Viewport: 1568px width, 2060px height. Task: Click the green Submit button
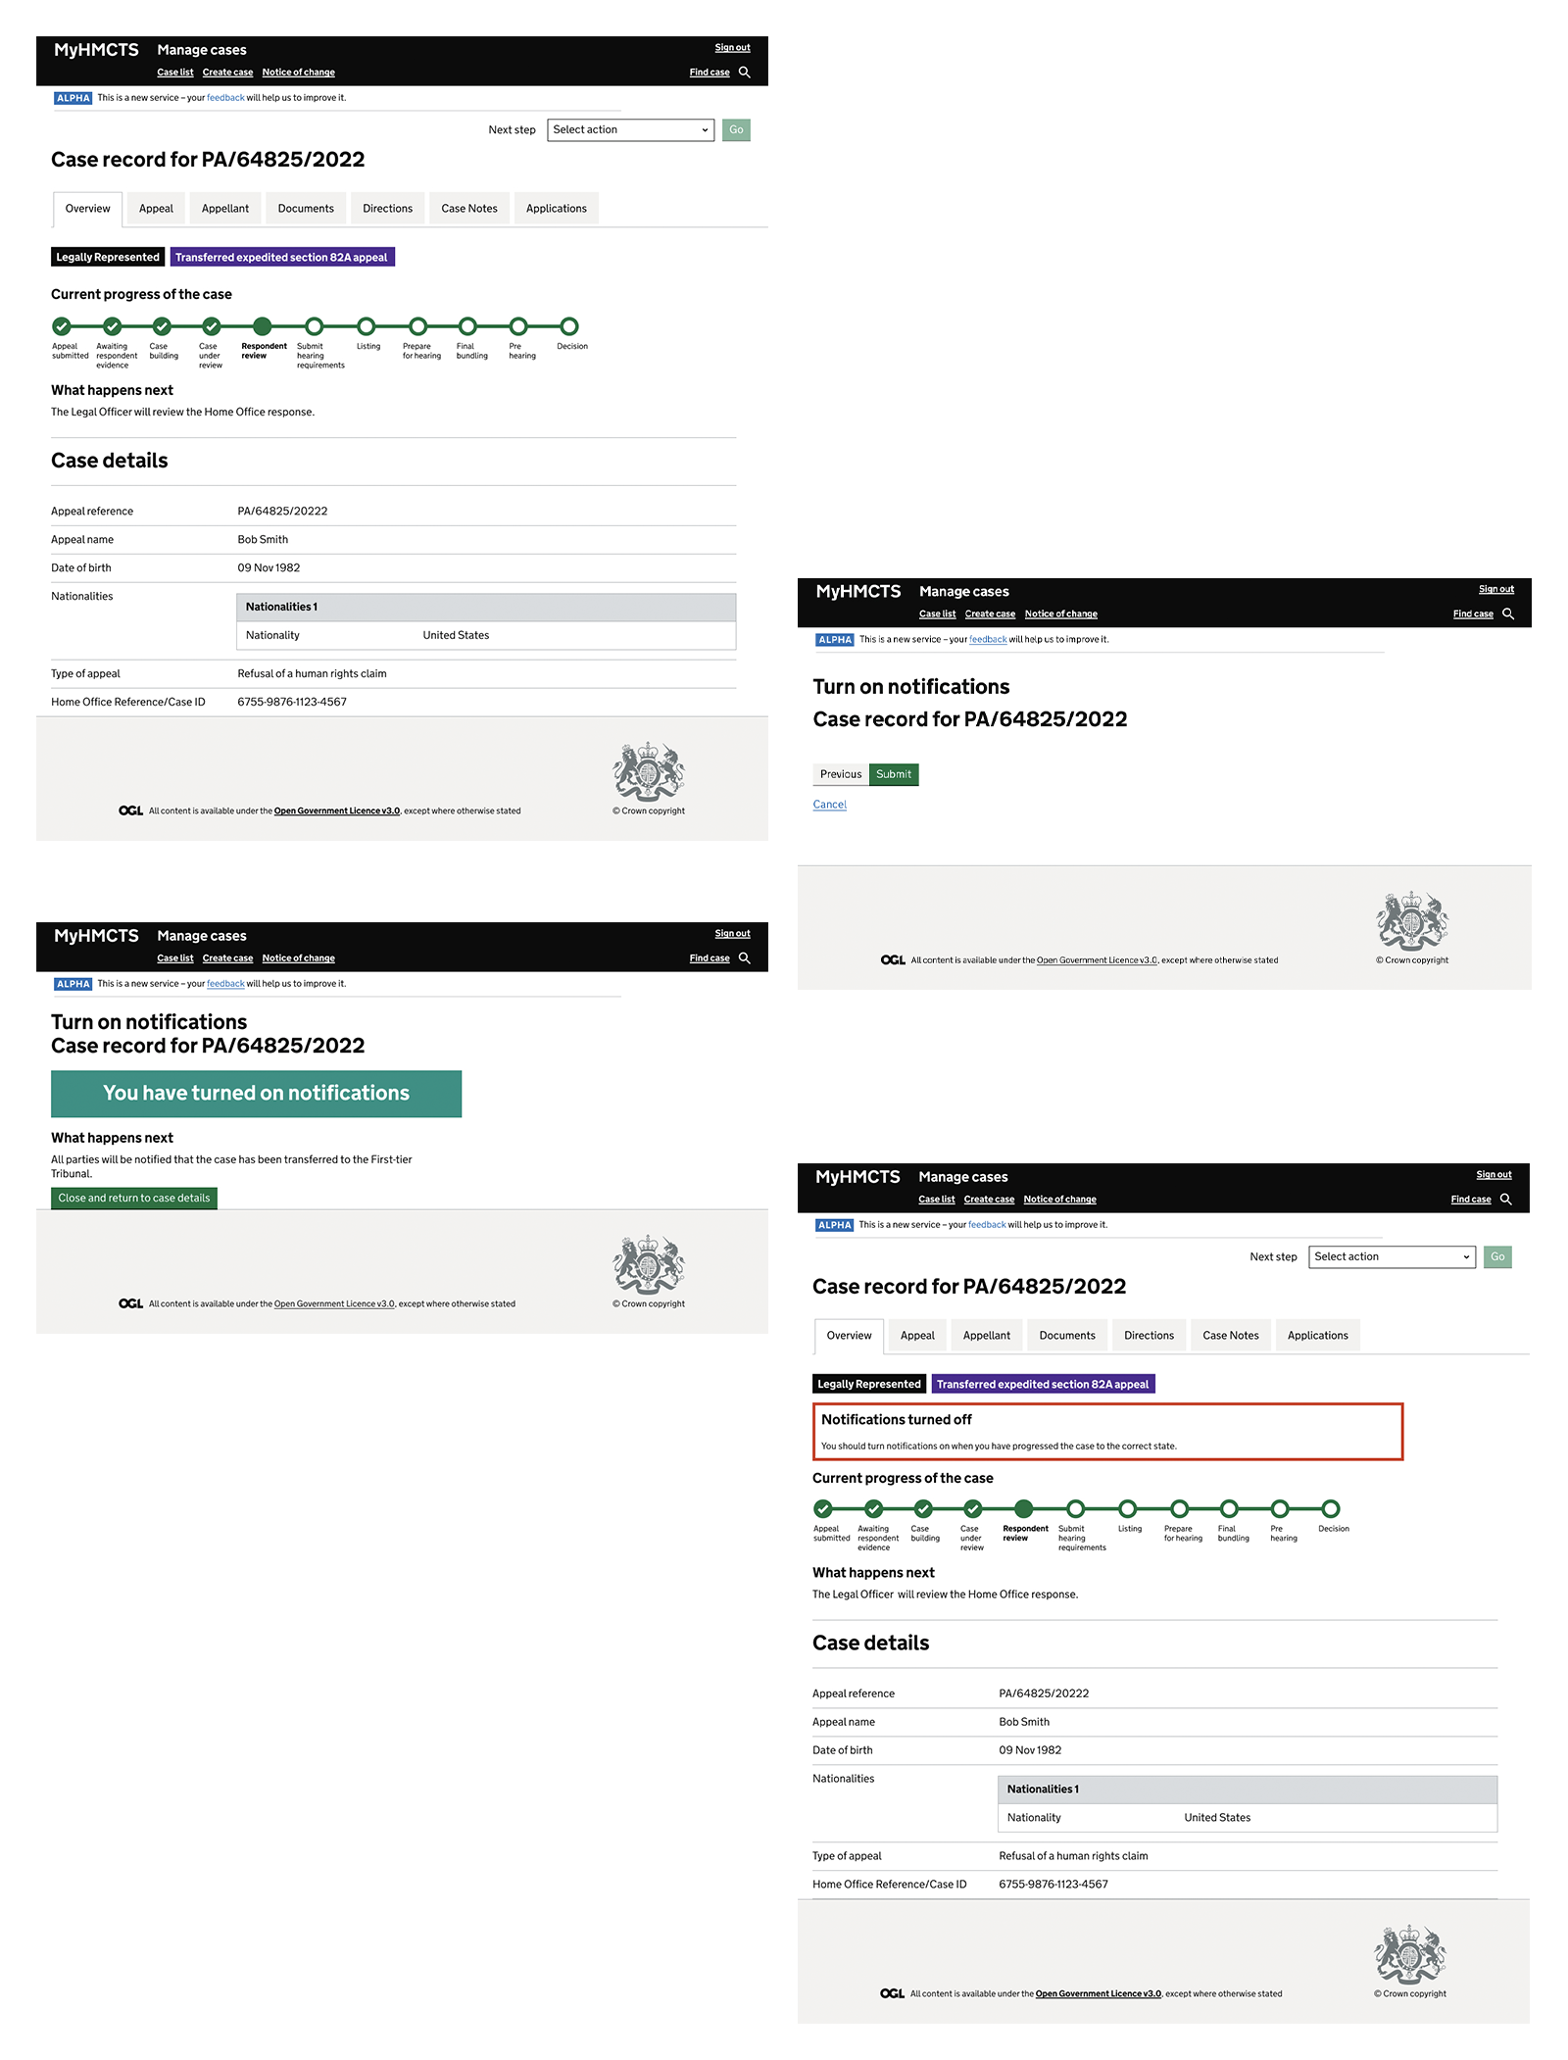893,774
